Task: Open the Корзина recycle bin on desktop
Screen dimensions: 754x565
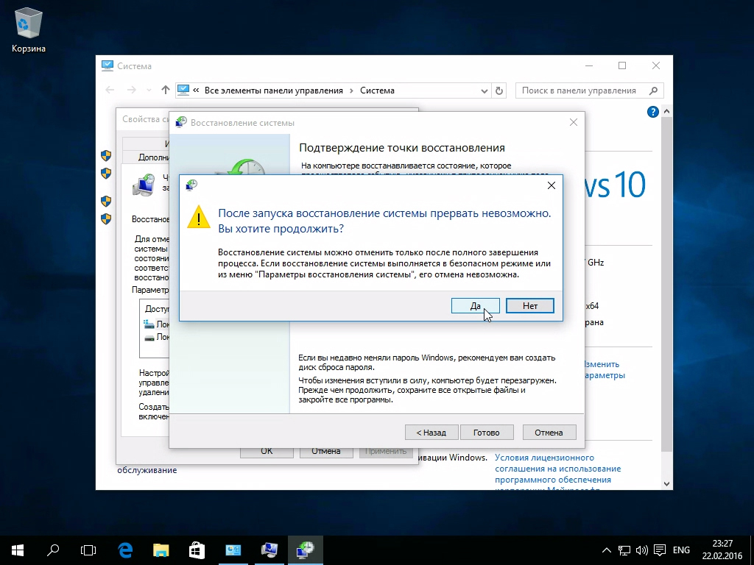Action: [x=29, y=29]
